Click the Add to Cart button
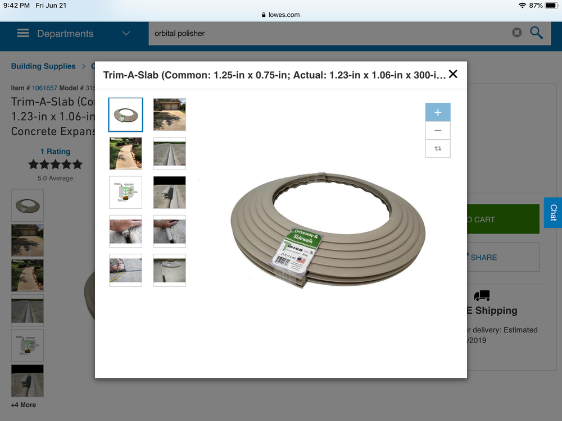The image size is (562, 421). [x=503, y=219]
